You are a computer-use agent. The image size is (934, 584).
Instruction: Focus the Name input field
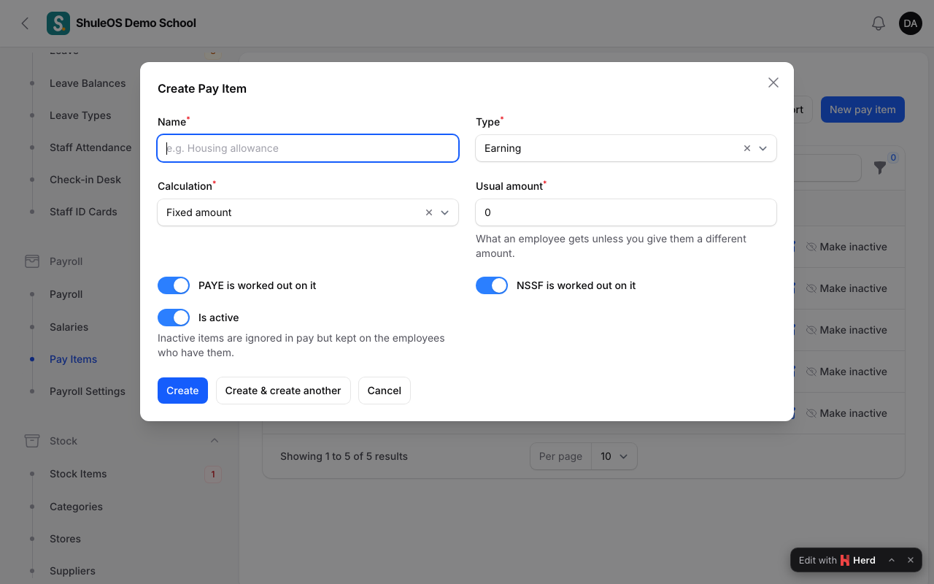coord(308,148)
